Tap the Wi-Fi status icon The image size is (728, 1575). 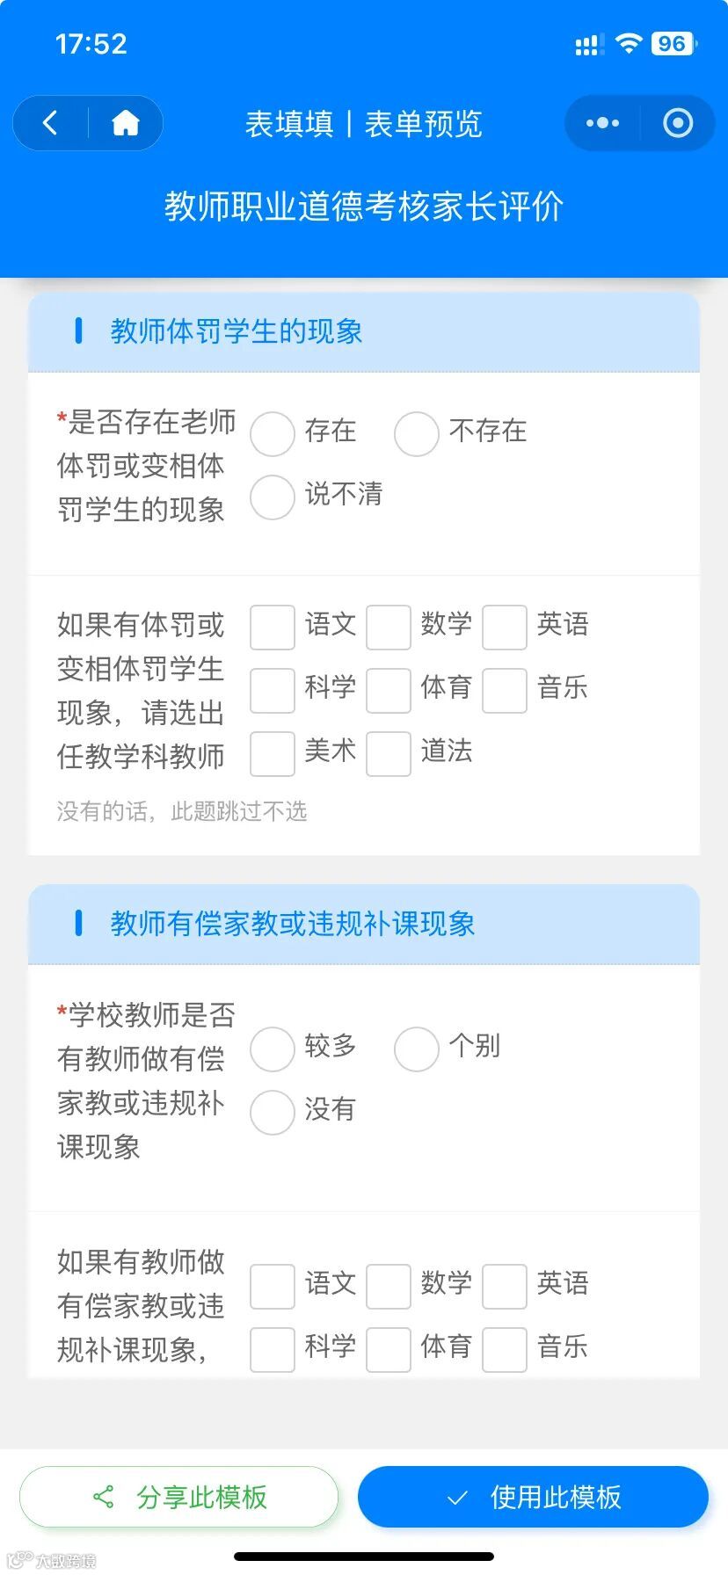click(x=629, y=44)
